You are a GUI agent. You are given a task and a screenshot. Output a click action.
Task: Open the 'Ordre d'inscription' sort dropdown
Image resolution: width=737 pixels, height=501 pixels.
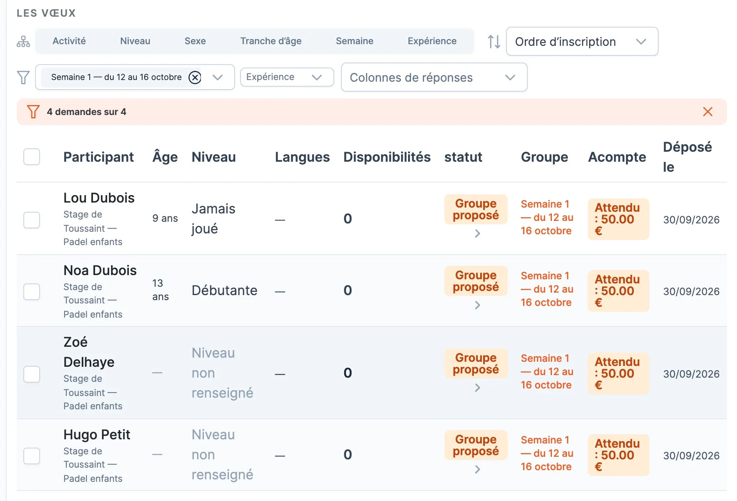click(582, 41)
